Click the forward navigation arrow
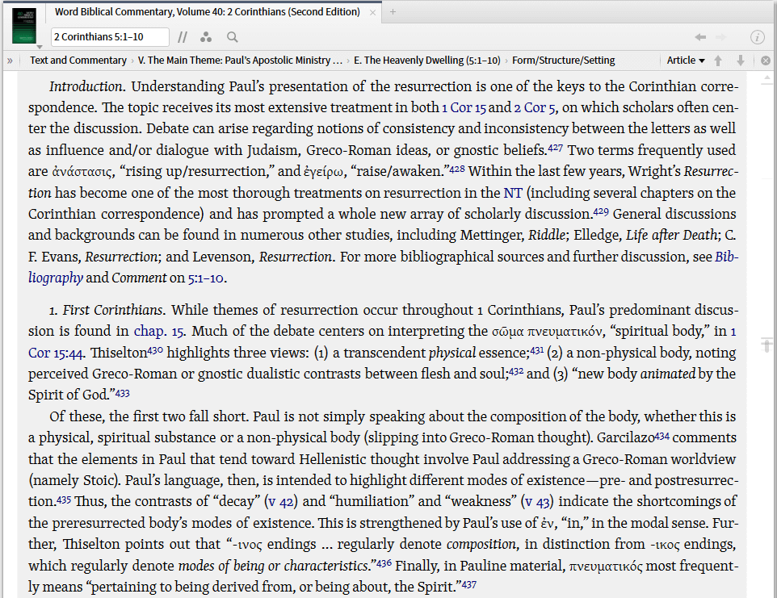777x598 pixels. (720, 37)
